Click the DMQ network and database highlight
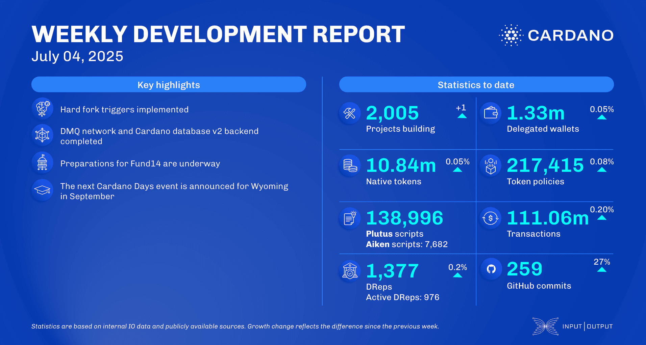Image resolution: width=646 pixels, height=345 pixels. click(x=159, y=136)
